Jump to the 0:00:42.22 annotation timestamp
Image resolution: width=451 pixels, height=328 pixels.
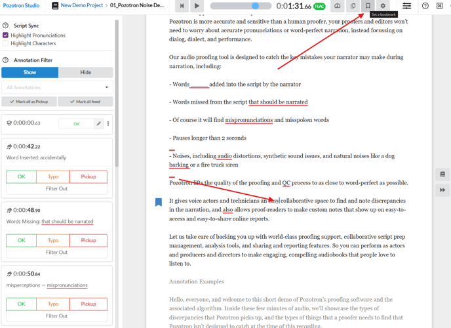coord(26,146)
